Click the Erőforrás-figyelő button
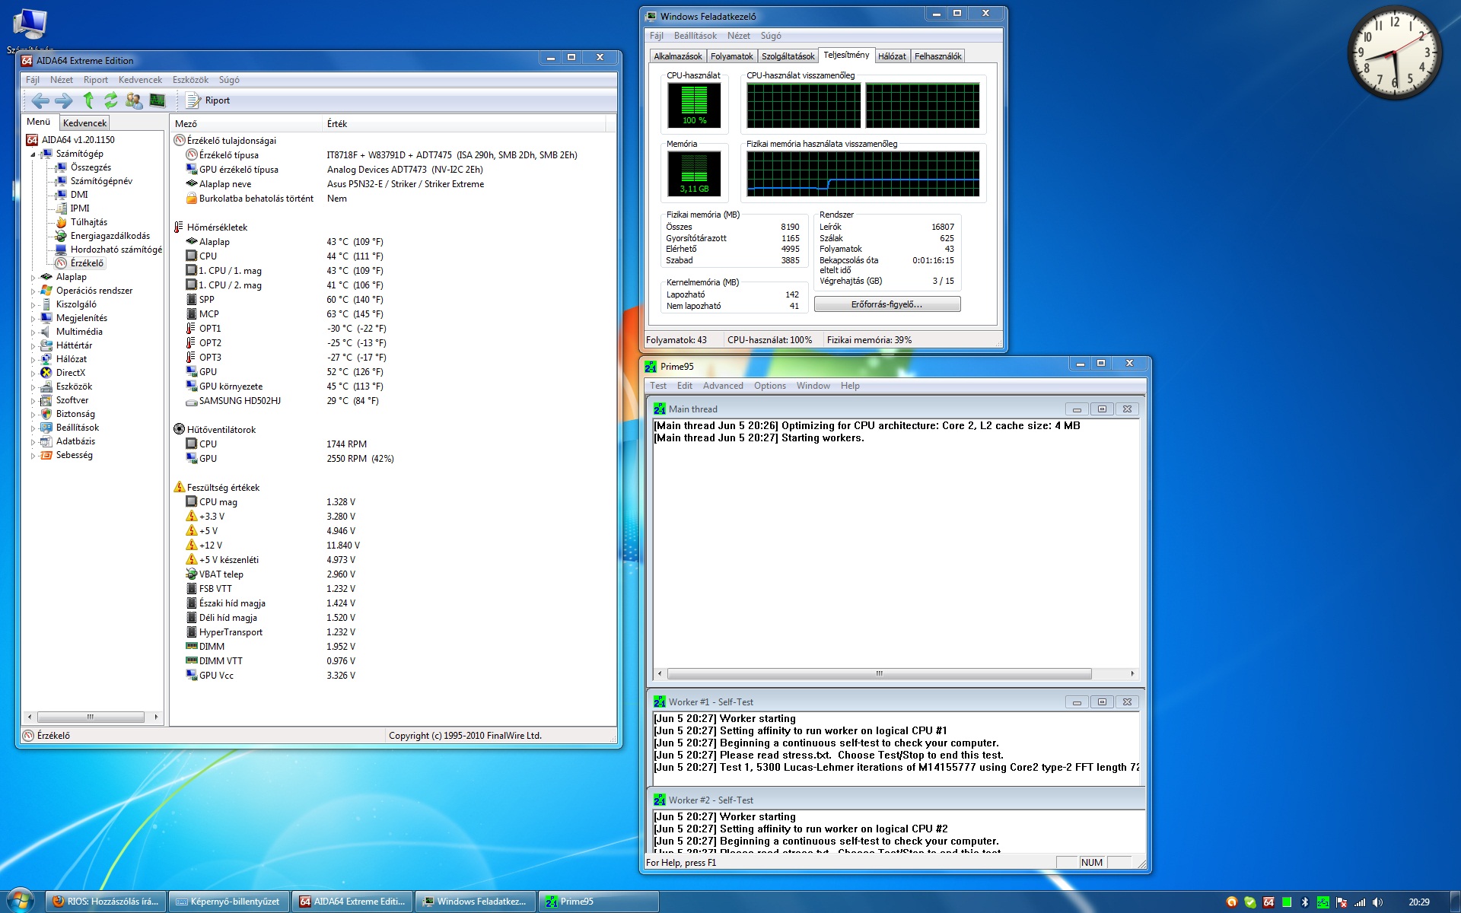Viewport: 1461px width, 913px height. (x=887, y=304)
